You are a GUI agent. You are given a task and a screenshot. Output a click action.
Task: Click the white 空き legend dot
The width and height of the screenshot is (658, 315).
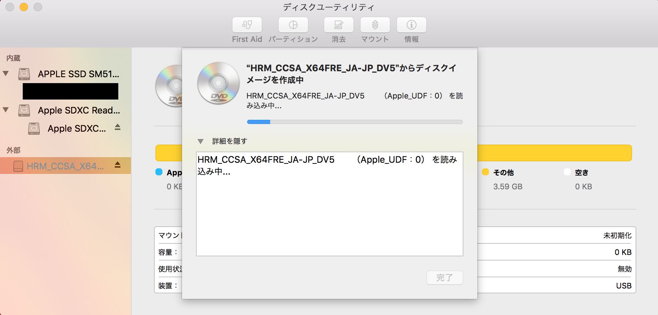coord(567,172)
